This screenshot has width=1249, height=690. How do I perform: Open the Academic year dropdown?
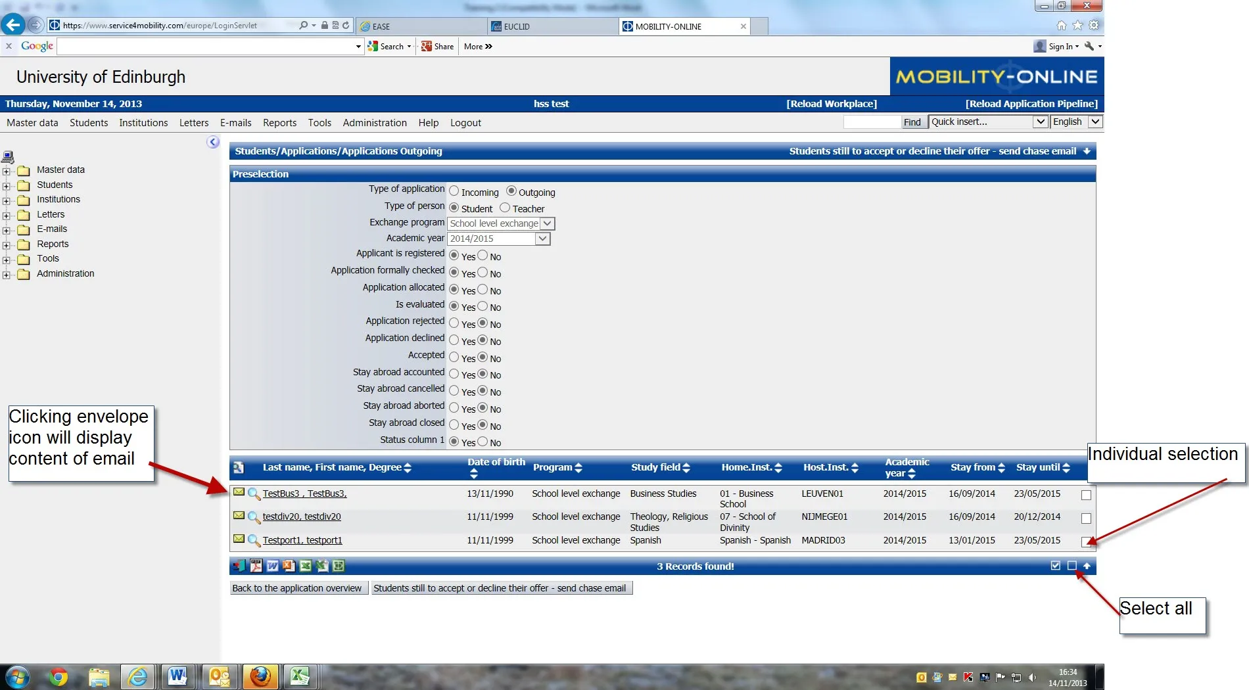[x=542, y=239]
